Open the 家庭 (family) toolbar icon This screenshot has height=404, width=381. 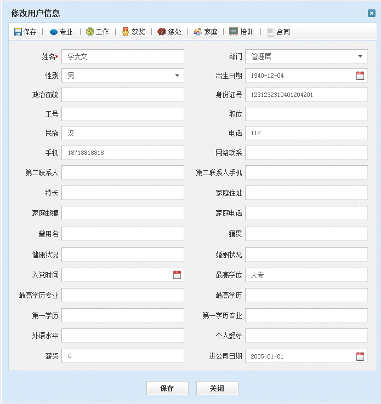[198, 32]
